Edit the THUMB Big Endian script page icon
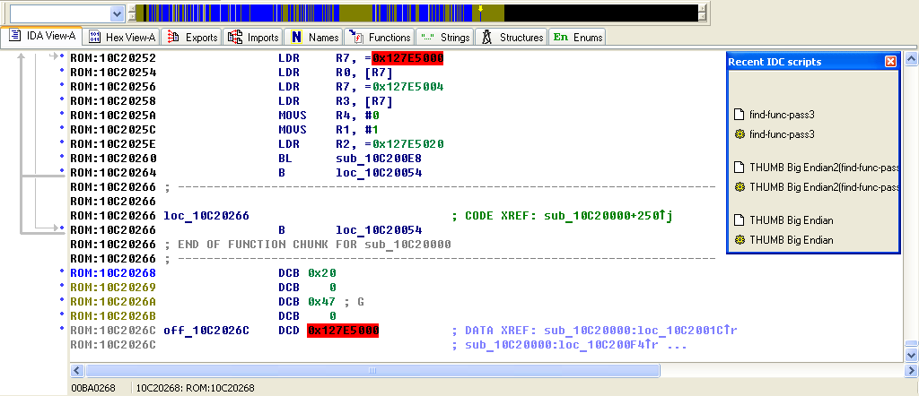919x396 pixels. point(740,220)
